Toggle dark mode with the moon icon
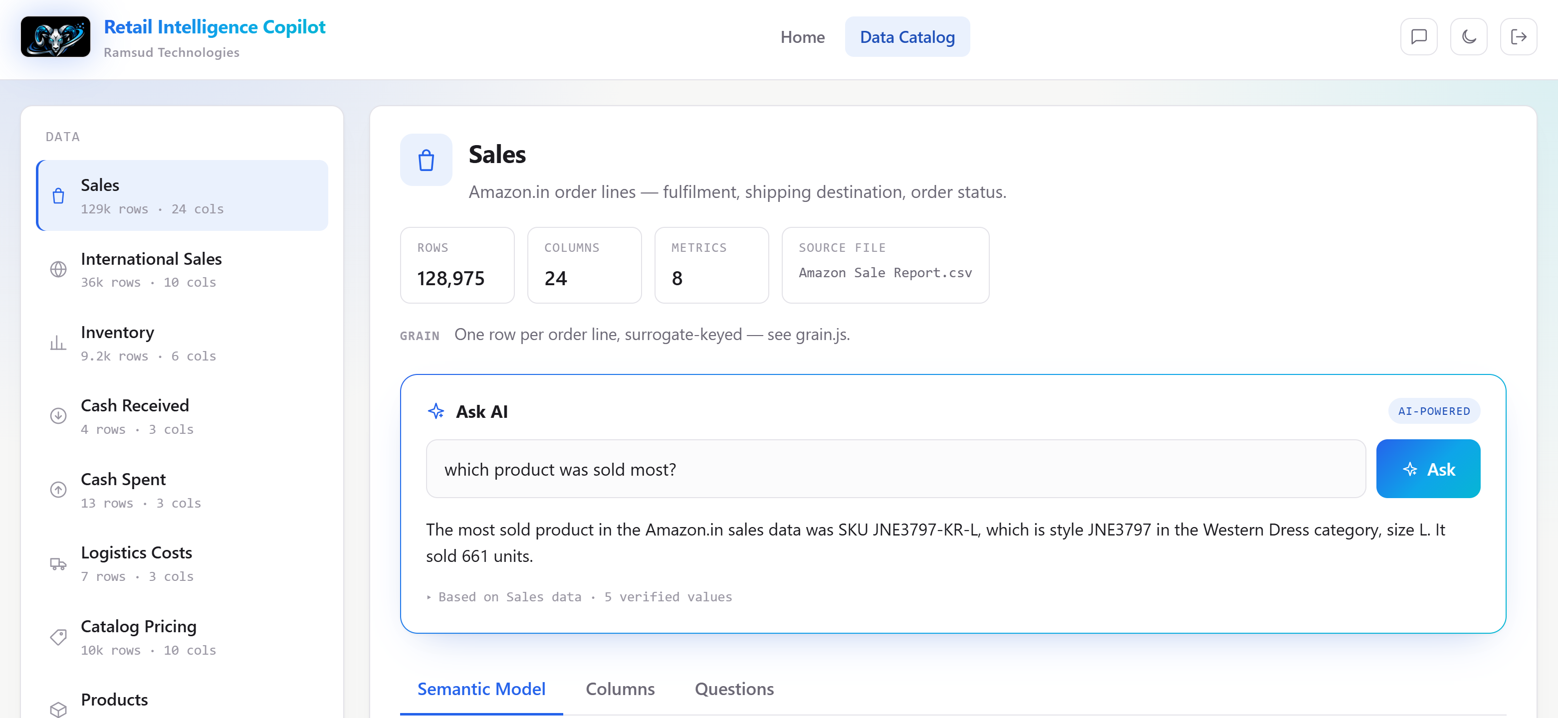 click(x=1469, y=37)
